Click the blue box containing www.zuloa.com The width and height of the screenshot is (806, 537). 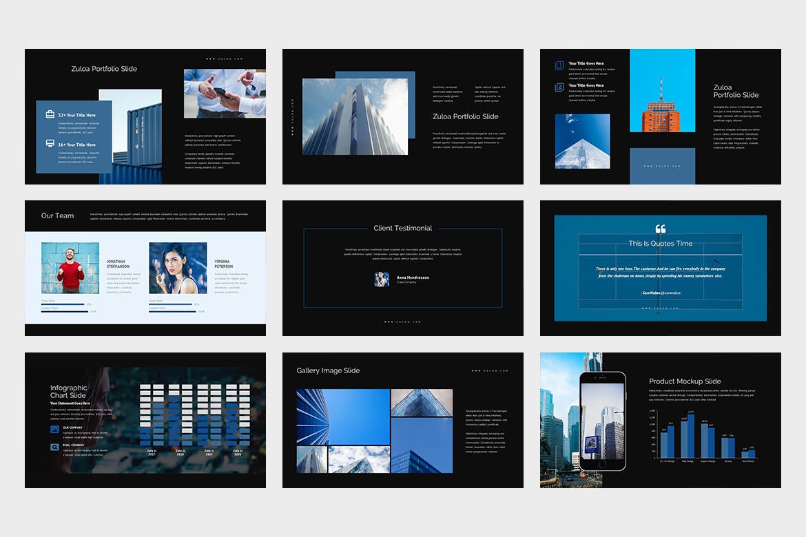pyautogui.click(x=662, y=166)
